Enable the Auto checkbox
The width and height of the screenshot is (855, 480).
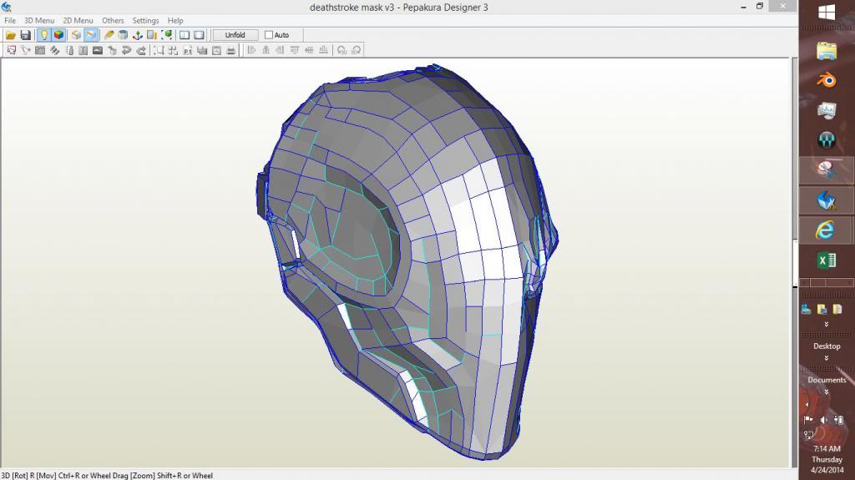point(268,35)
